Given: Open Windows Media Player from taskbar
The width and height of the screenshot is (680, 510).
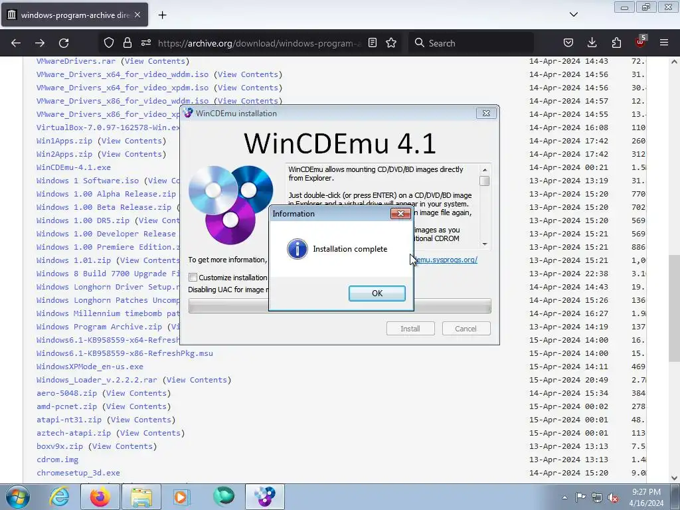Looking at the screenshot, I should (x=182, y=497).
